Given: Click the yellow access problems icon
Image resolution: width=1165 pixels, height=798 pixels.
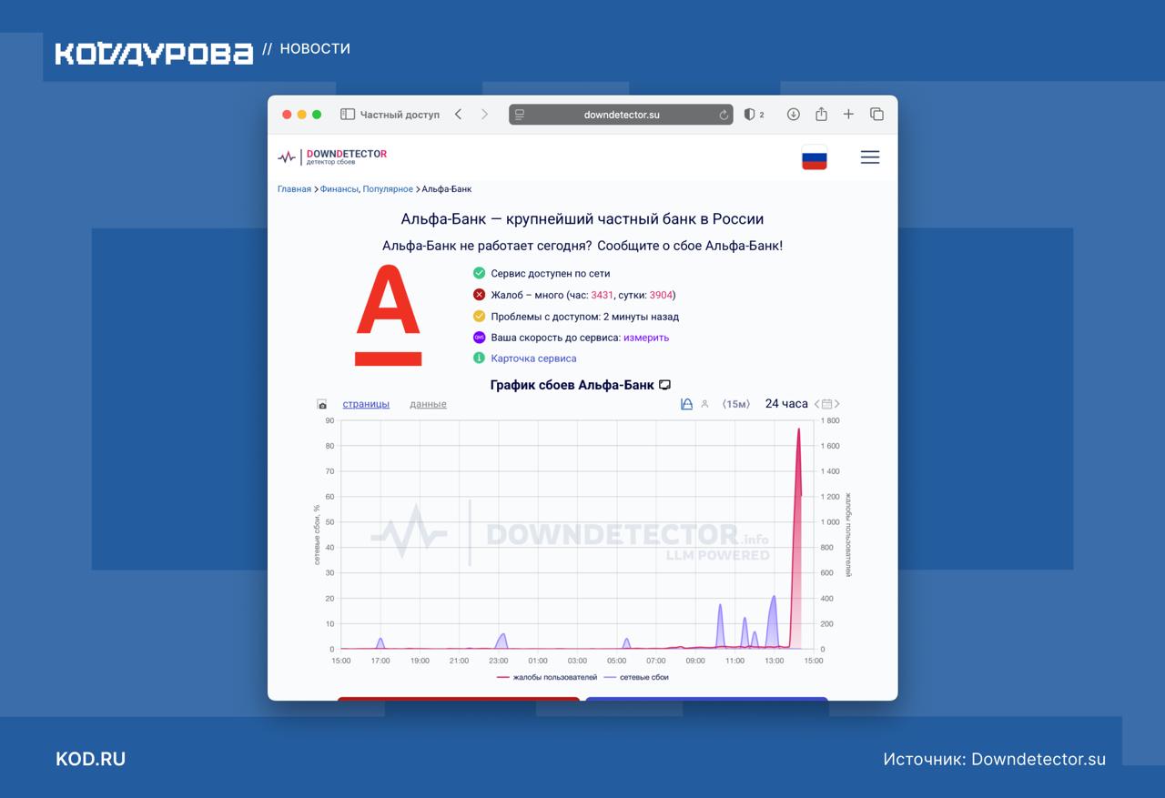Looking at the screenshot, I should click(480, 317).
